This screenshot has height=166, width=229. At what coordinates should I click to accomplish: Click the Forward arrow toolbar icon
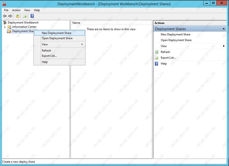(10, 16)
